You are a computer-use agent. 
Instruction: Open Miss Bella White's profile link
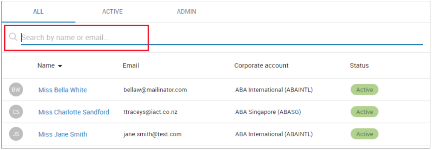(x=63, y=90)
